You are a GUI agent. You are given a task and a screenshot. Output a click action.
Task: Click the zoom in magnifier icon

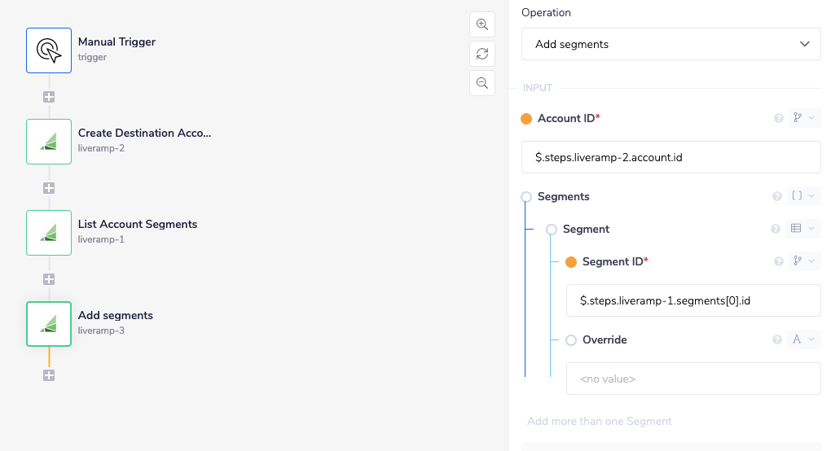point(482,24)
